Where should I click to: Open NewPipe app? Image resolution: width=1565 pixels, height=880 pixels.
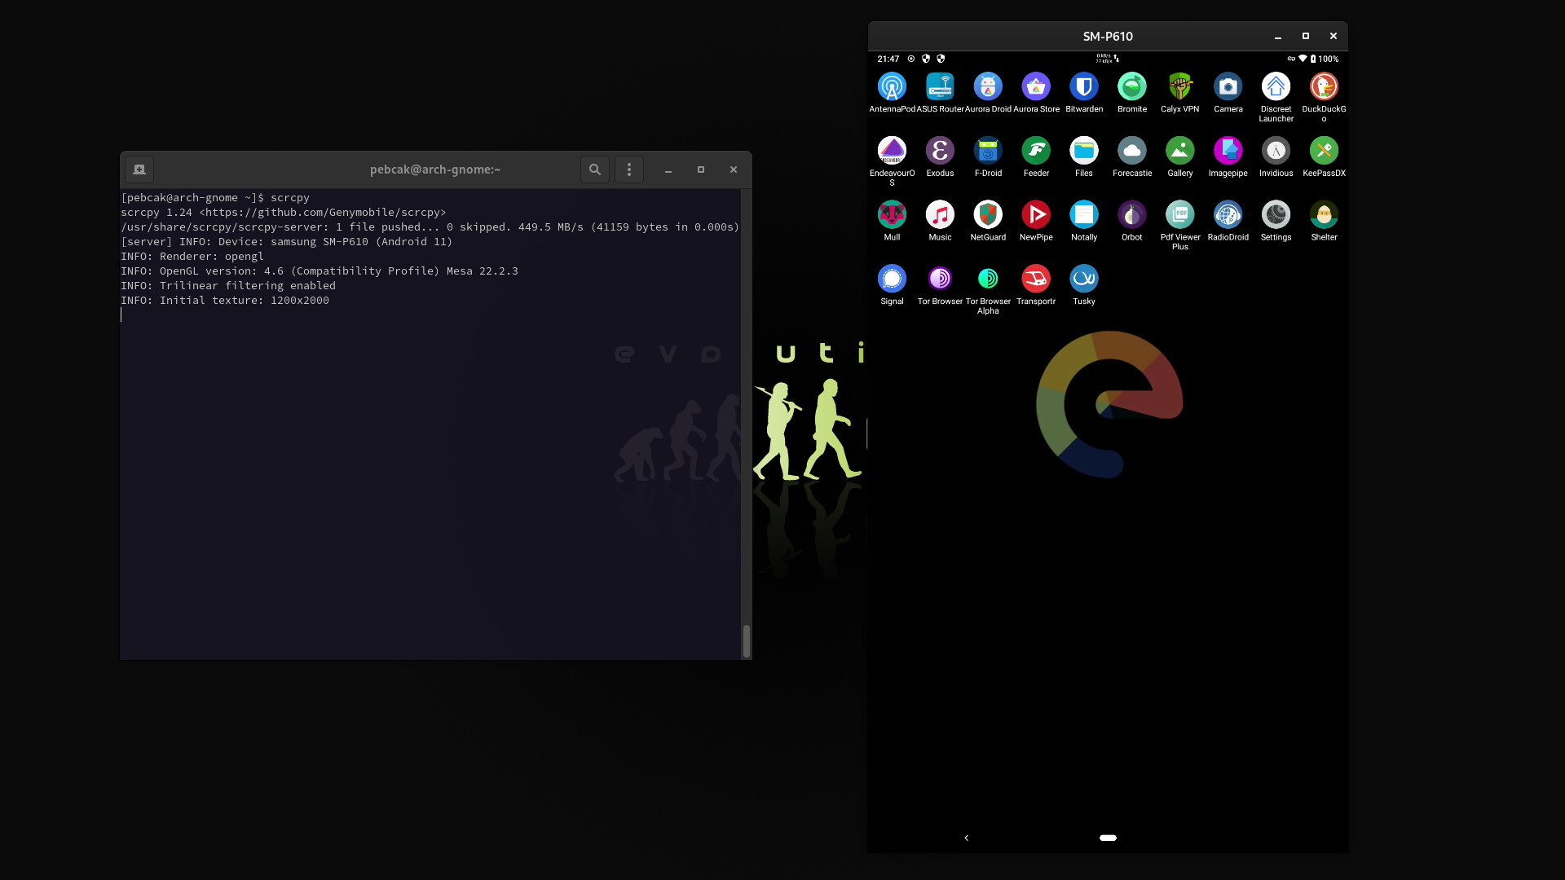(1036, 215)
